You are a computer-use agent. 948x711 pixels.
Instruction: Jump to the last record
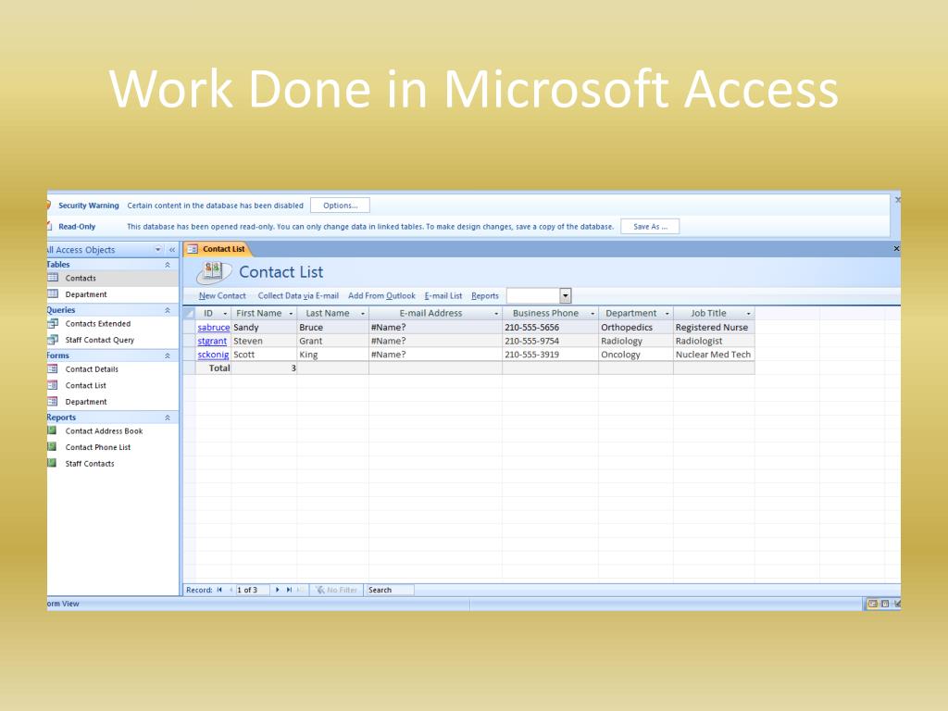point(289,590)
